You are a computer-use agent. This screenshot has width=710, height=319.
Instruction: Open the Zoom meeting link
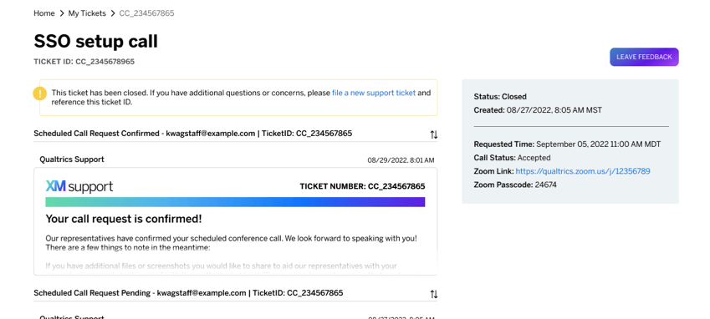click(583, 171)
